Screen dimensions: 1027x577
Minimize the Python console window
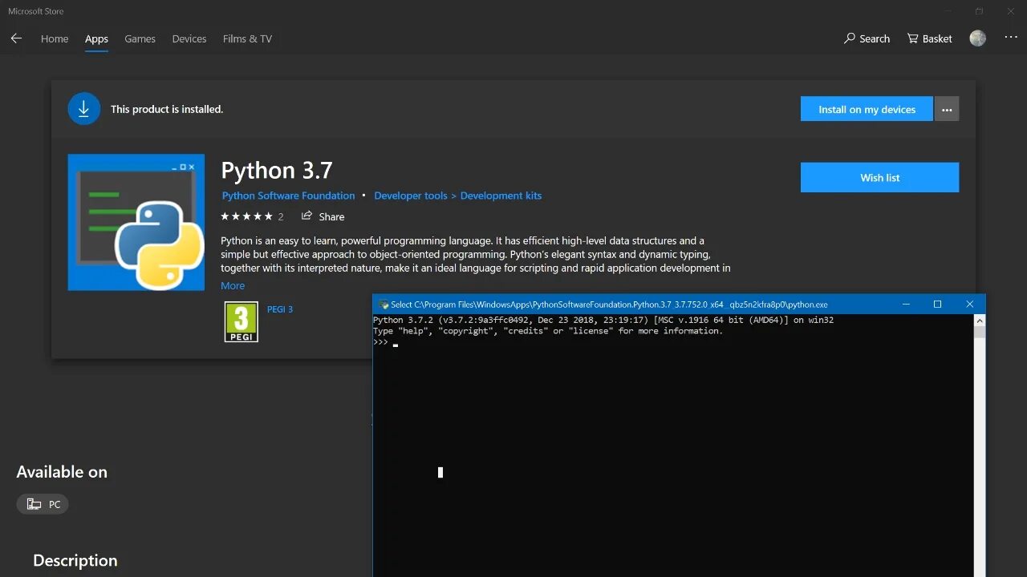pos(906,305)
